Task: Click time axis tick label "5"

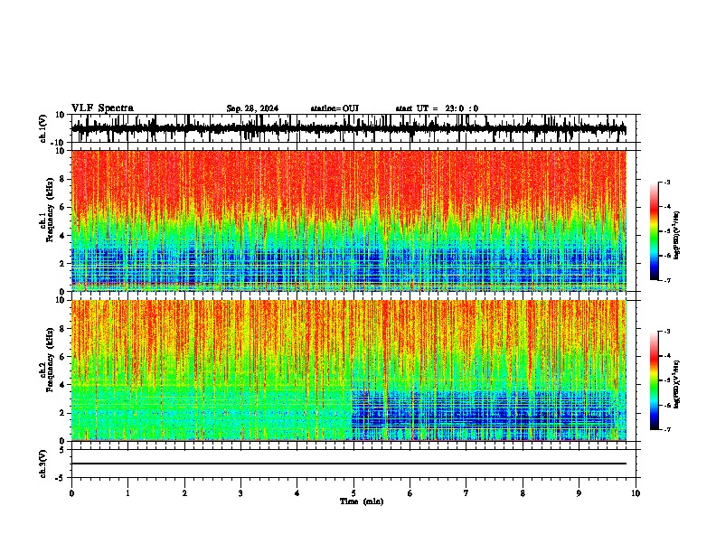Action: click(353, 493)
